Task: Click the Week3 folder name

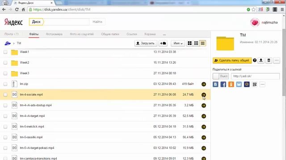Action: tap(25, 73)
